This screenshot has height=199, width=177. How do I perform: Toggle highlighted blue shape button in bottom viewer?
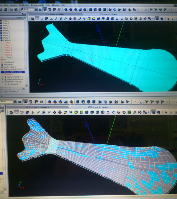[153, 112]
